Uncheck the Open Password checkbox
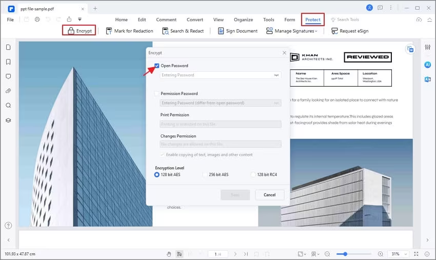Viewport: 436px width, 260px height. (x=157, y=66)
